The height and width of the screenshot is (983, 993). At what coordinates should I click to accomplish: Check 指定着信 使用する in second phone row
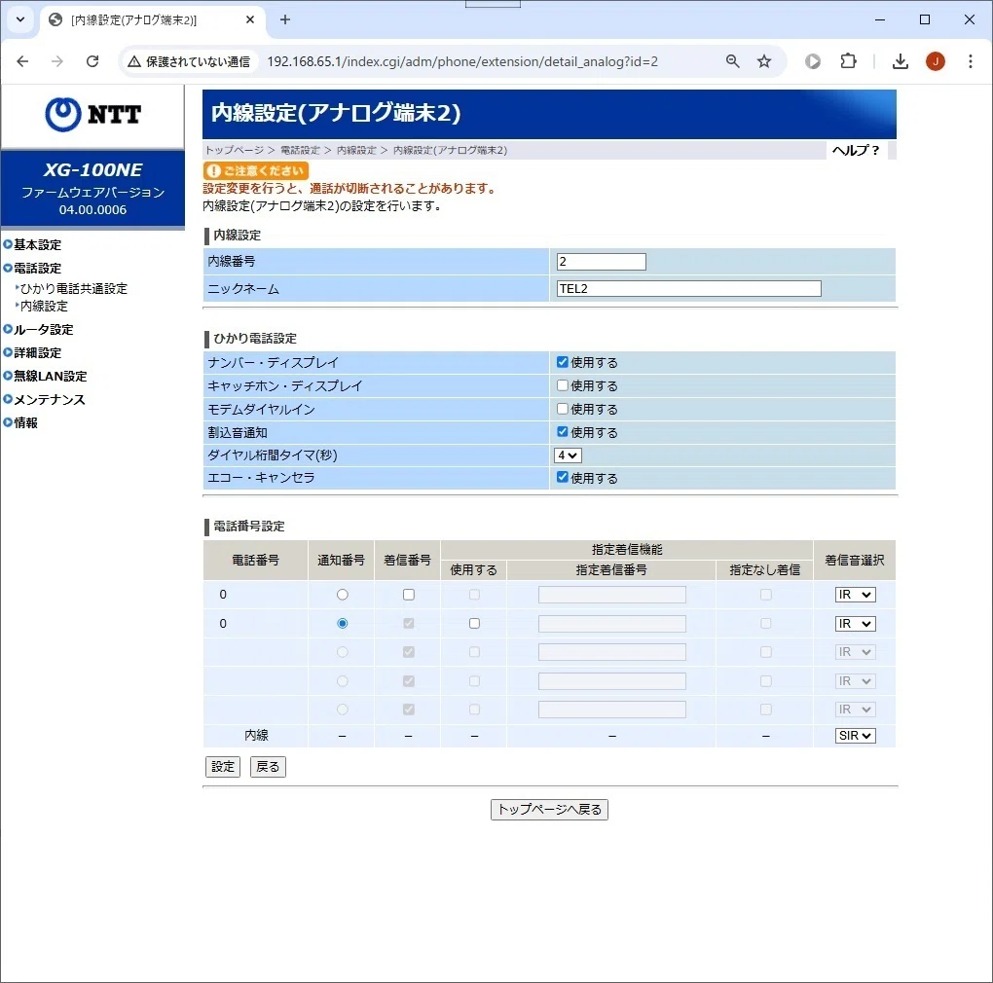[x=474, y=624]
